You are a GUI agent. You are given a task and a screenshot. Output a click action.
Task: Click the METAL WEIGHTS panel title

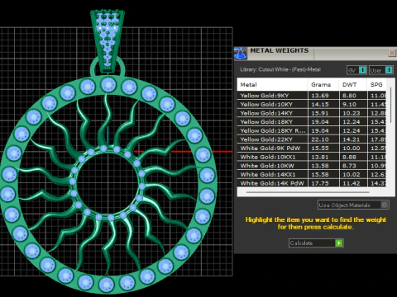coord(279,50)
